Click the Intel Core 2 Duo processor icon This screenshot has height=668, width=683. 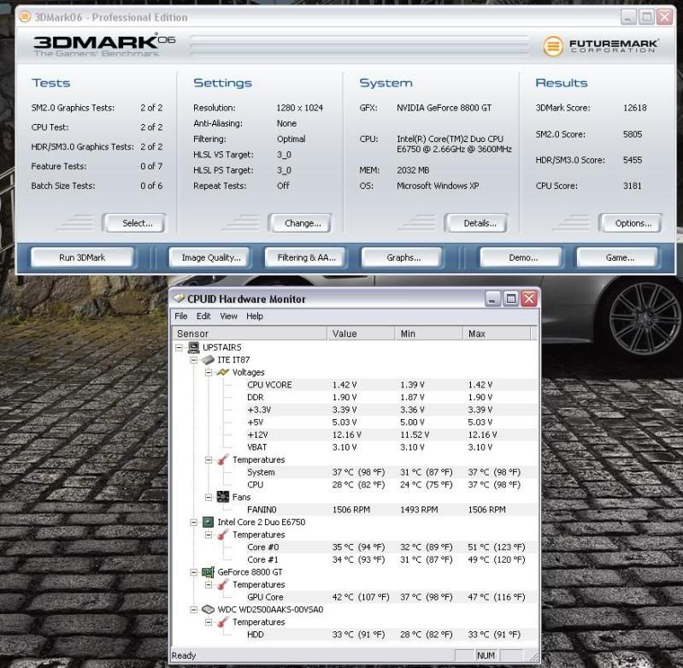pyautogui.click(x=209, y=522)
